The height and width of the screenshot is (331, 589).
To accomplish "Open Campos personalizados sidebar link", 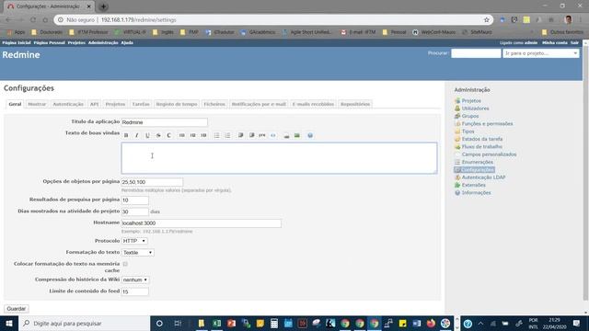I will pyautogui.click(x=489, y=154).
